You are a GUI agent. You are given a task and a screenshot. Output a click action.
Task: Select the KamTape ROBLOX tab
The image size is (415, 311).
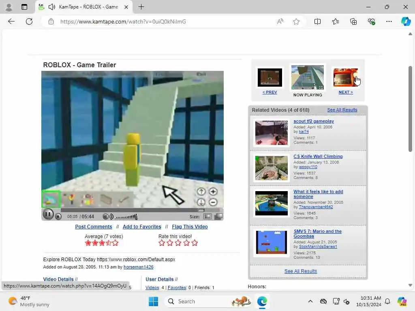tap(83, 7)
